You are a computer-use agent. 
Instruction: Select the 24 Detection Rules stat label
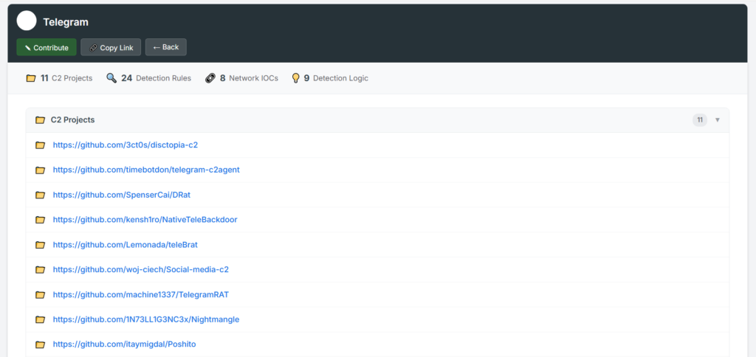pyautogui.click(x=157, y=78)
